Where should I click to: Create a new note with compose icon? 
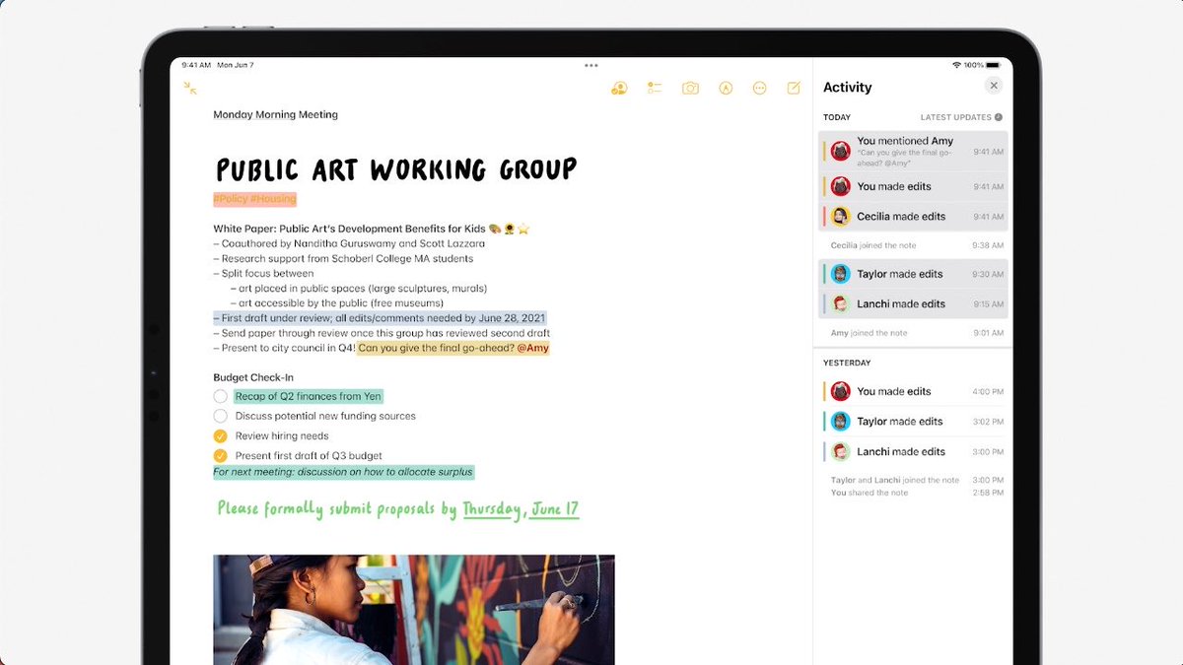pyautogui.click(x=794, y=88)
